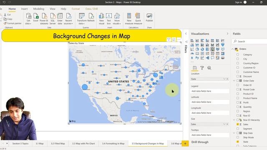The image size is (267, 150).
Task: Click Sign in
Action: click(x=238, y=2)
